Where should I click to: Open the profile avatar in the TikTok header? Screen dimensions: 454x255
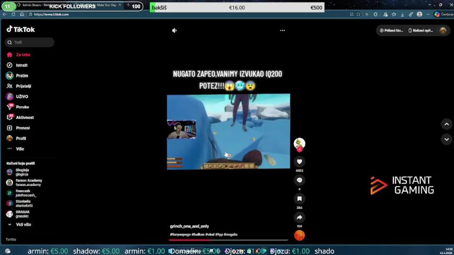pos(443,30)
